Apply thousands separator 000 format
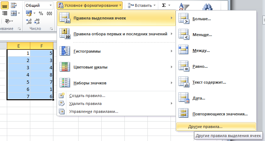This screenshot has width=265, height=141. pos(49,14)
